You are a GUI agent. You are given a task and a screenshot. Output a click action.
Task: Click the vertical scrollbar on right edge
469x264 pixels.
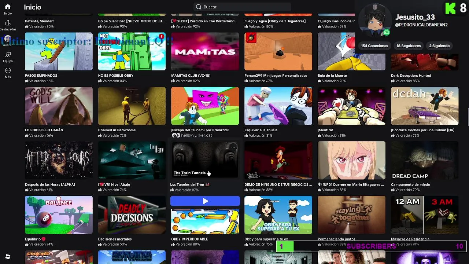(x=468, y=117)
